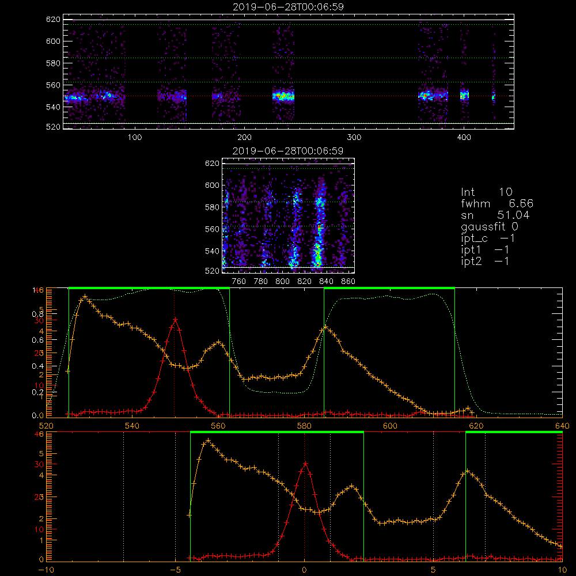The height and width of the screenshot is (576, 576).
Task: Click the 800 tick label under middle image
Action: 282,282
